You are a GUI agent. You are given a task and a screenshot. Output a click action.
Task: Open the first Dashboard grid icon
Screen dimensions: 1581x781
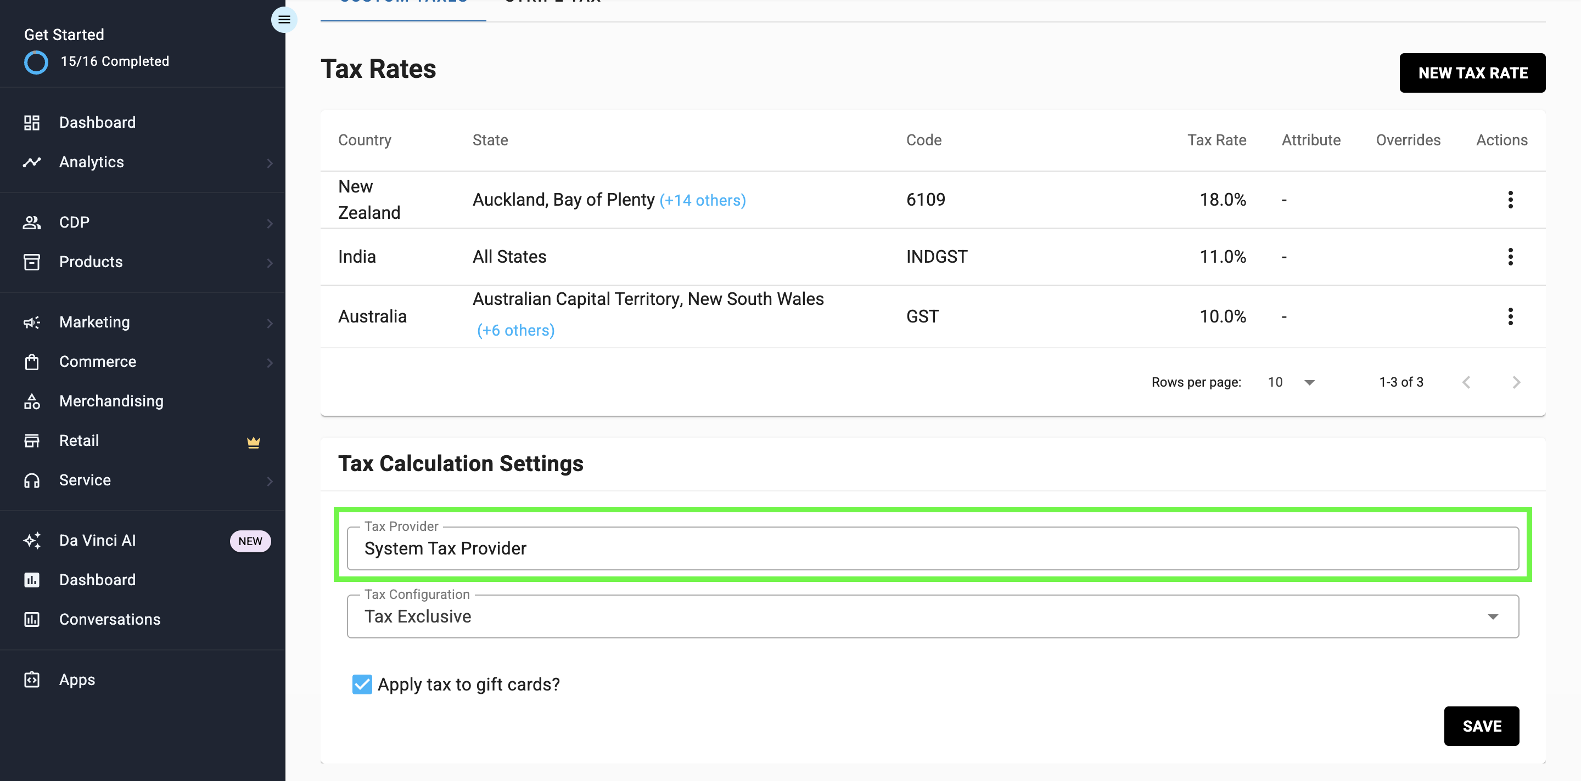tap(32, 123)
